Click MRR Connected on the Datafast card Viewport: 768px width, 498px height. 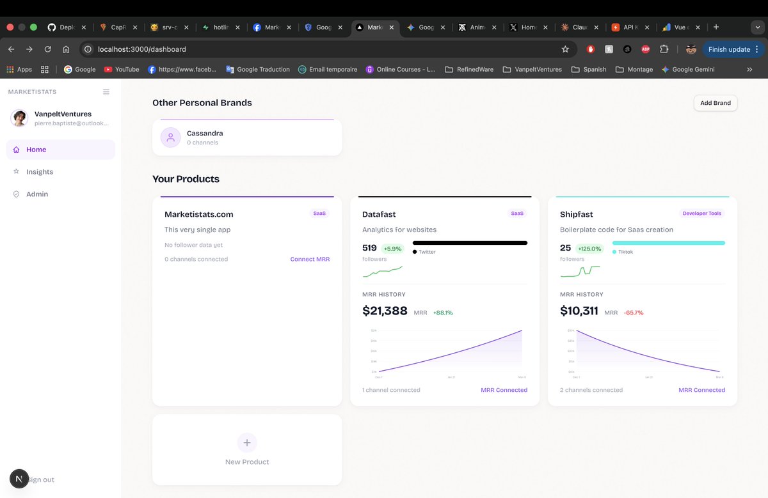[504, 390]
